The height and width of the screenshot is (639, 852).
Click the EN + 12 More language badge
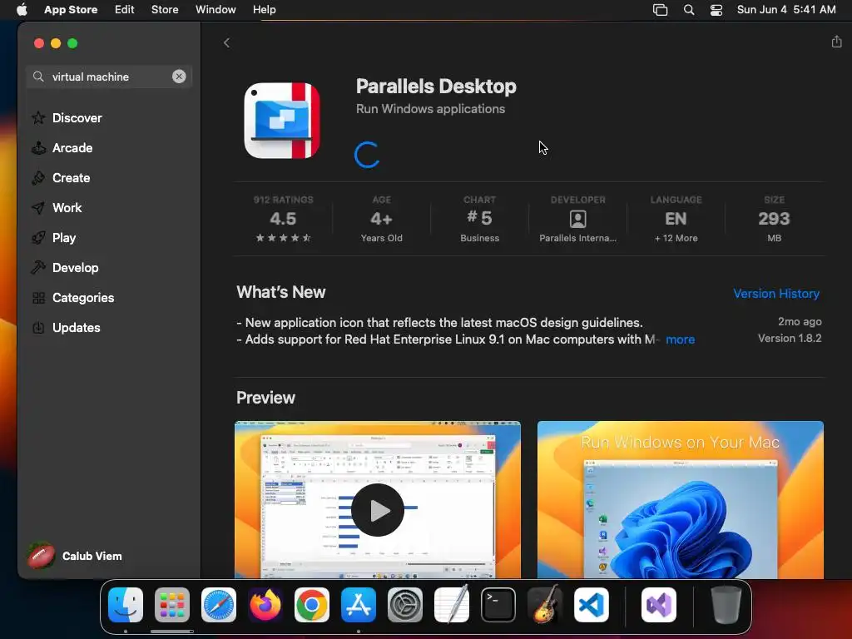click(676, 219)
